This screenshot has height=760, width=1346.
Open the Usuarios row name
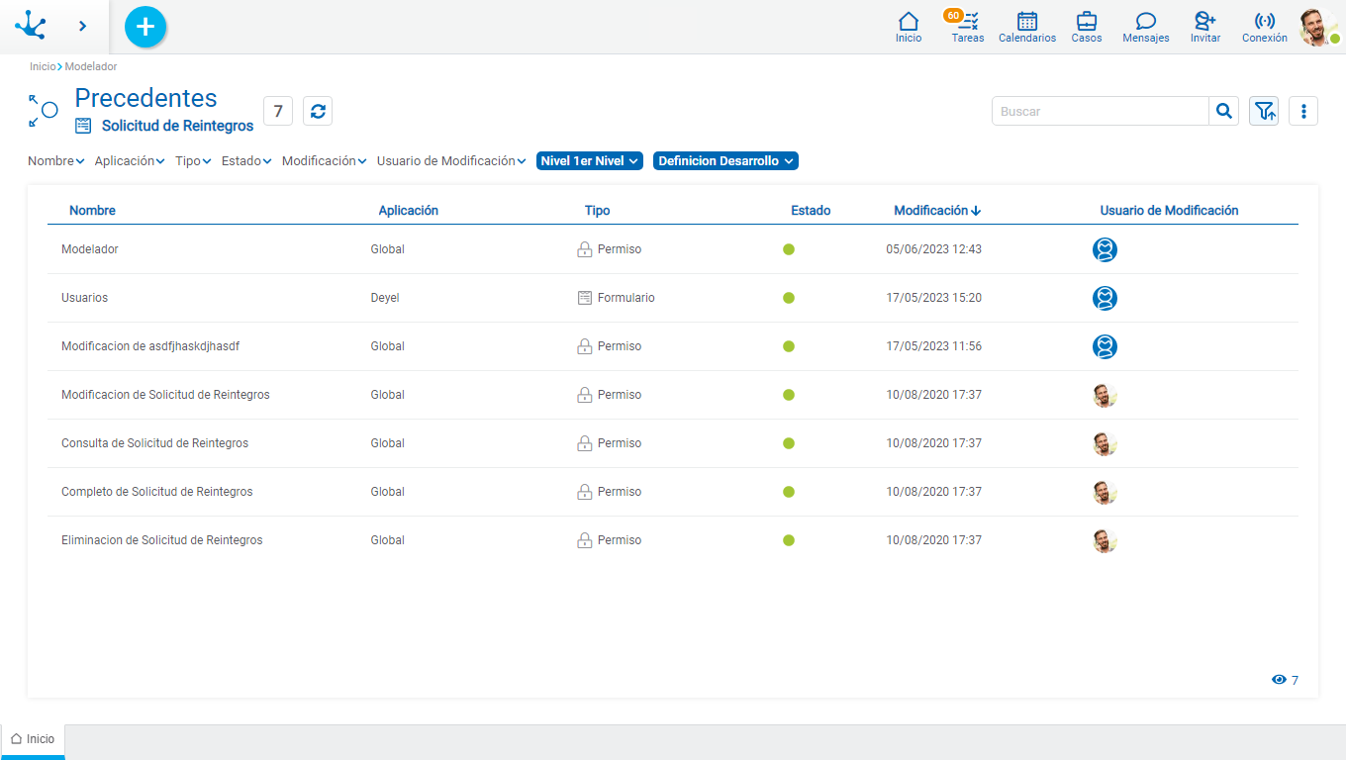click(84, 298)
